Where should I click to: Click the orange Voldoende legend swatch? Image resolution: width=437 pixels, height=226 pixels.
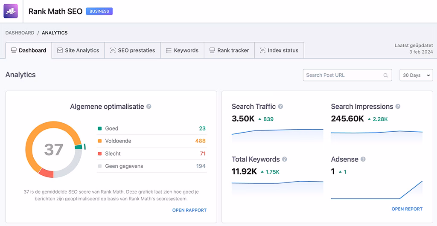pyautogui.click(x=100, y=141)
